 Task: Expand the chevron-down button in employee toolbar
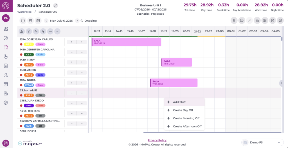(x=57, y=32)
